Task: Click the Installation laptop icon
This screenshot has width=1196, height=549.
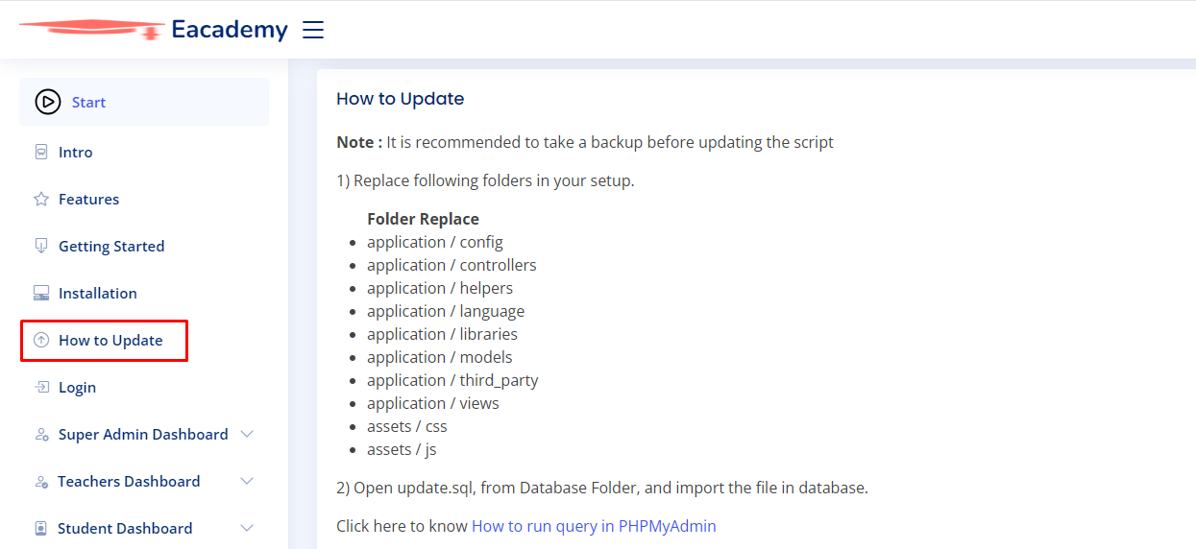Action: pyautogui.click(x=40, y=293)
